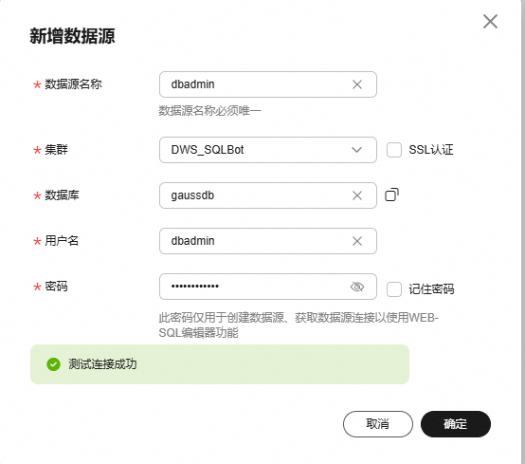This screenshot has width=525, height=464.
Task: Show password using the crossed-eye icon
Action: pyautogui.click(x=357, y=287)
